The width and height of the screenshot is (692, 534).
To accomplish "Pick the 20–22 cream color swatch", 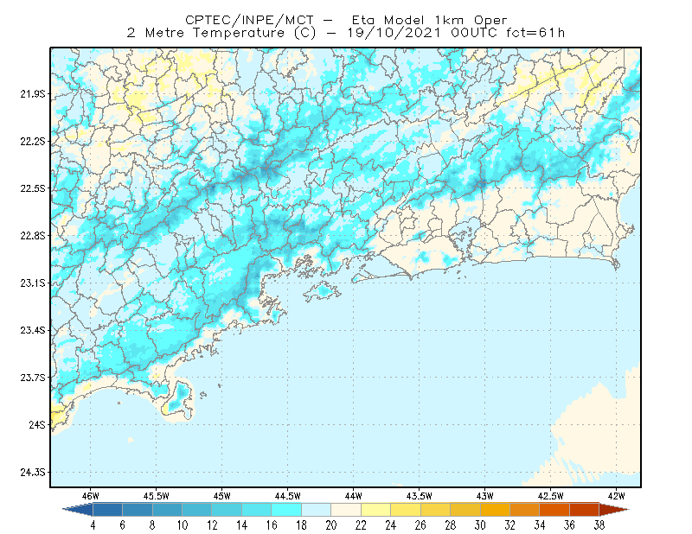I will (x=346, y=509).
